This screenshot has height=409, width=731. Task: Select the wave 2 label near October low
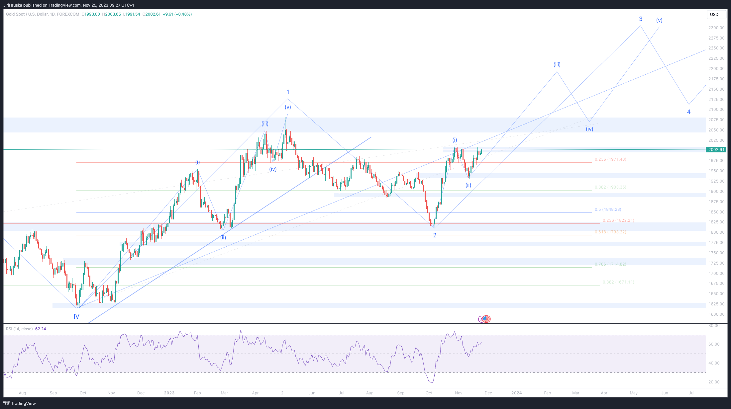click(x=435, y=235)
